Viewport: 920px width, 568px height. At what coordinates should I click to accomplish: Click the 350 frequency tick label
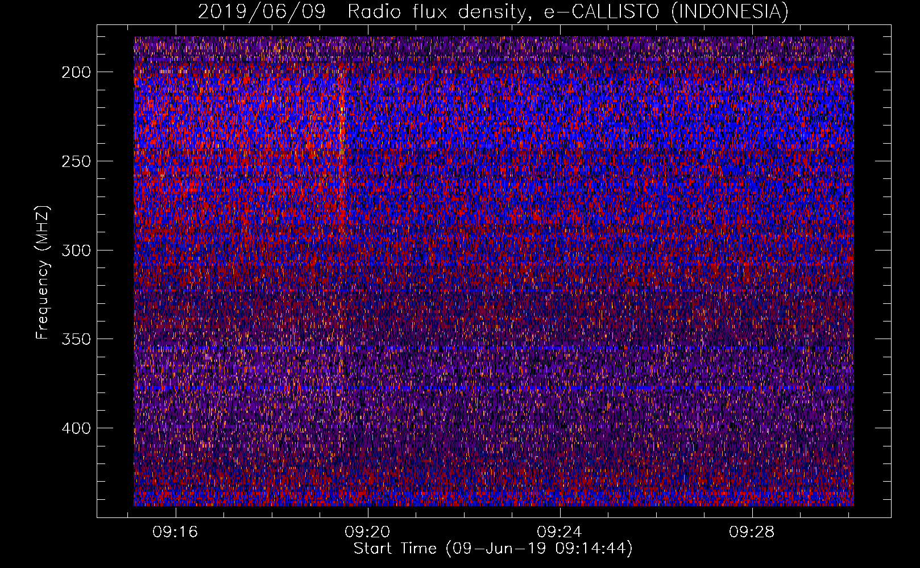click(x=76, y=339)
